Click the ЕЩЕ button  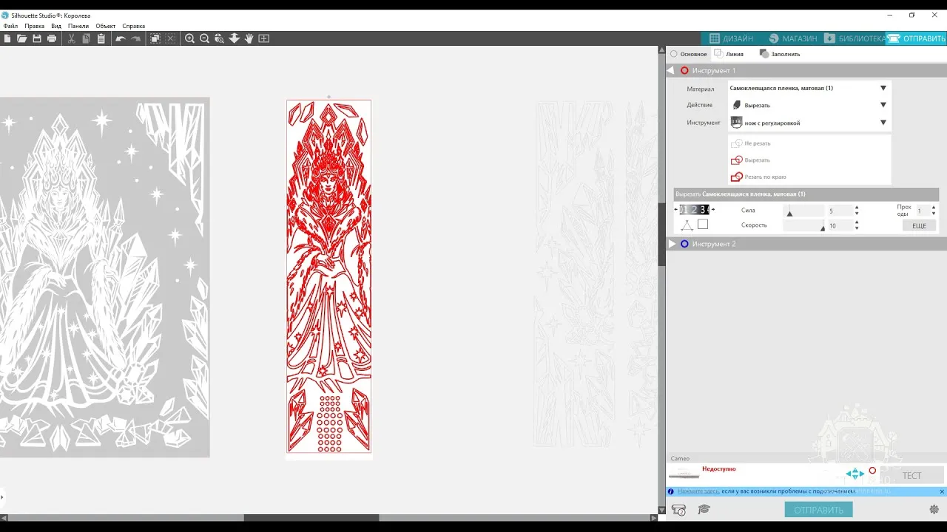click(x=919, y=225)
